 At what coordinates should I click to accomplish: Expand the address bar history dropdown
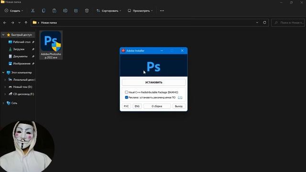pos(257,22)
